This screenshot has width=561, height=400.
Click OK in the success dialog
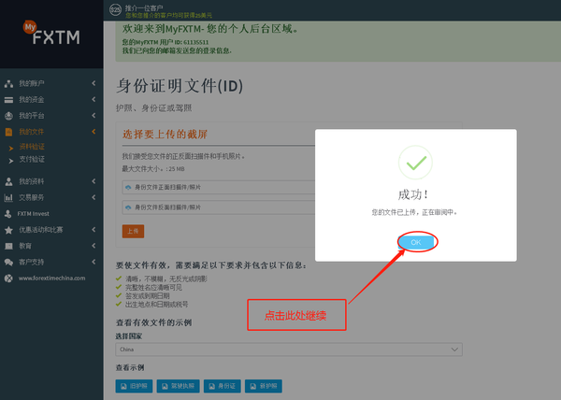(x=416, y=242)
